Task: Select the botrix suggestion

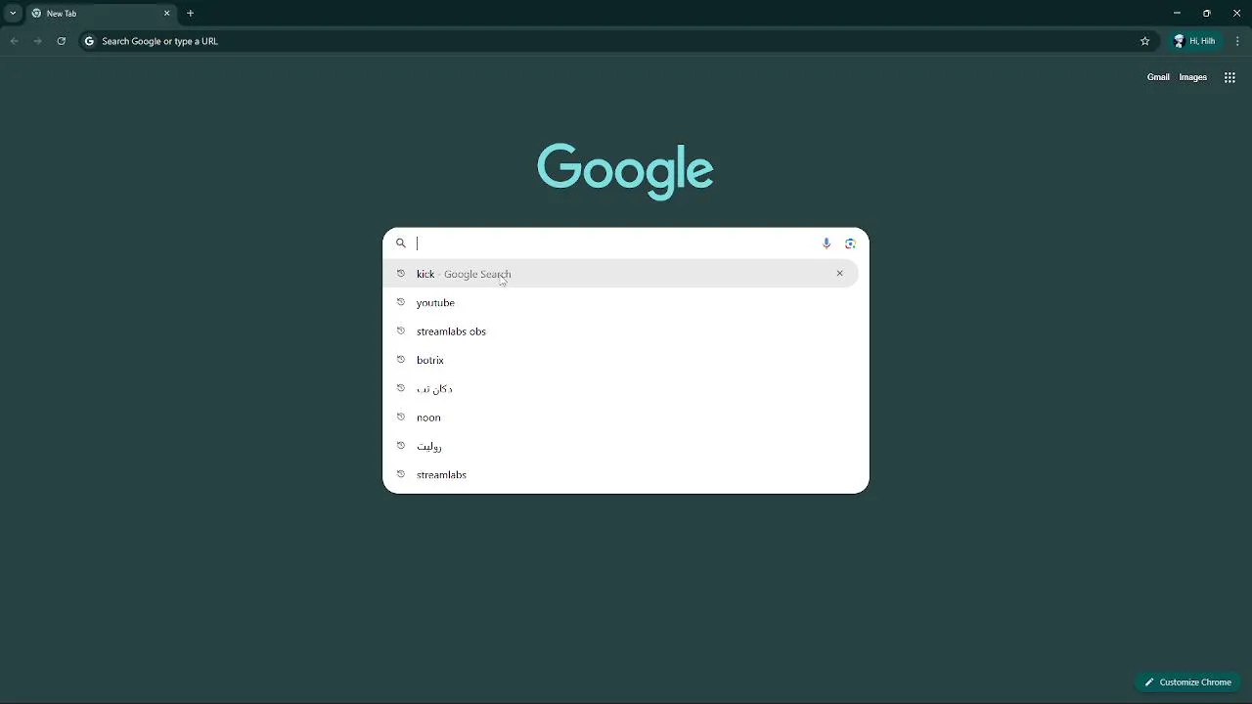Action: (620, 360)
